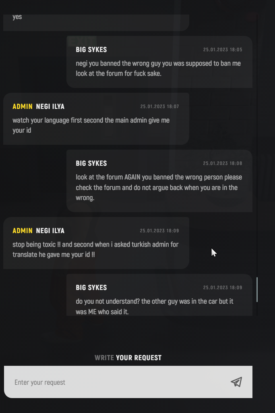275x413 pixels.
Task: Select the 'negi you banned the wrong guy' message
Action: coord(158,68)
